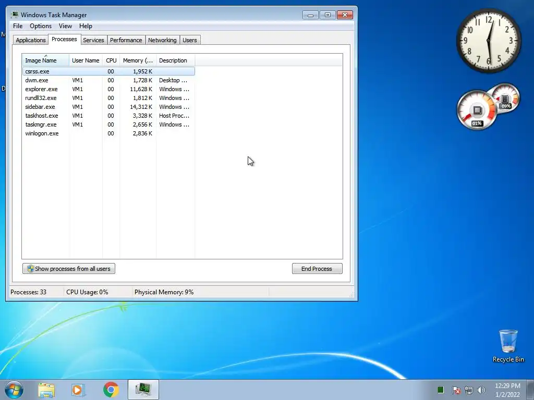The width and height of the screenshot is (534, 400).
Task: Click the CPU meter gadget dial
Action: (477, 110)
